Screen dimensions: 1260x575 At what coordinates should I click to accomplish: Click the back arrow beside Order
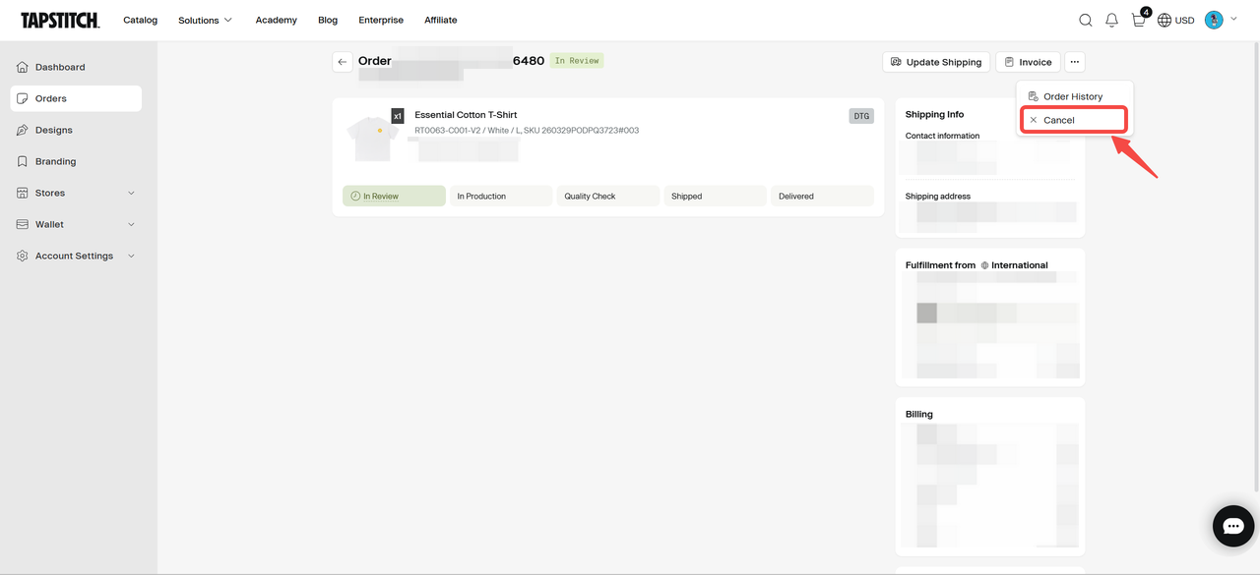pyautogui.click(x=342, y=62)
